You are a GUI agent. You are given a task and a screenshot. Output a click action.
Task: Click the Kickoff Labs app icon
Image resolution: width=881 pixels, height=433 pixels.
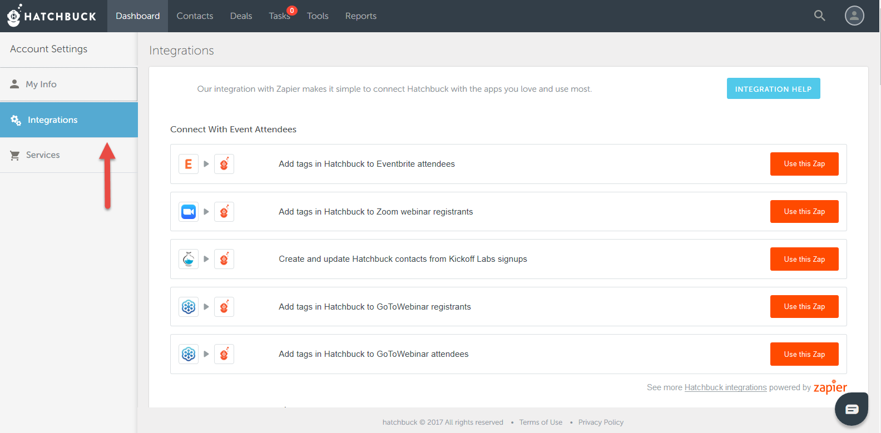(189, 259)
